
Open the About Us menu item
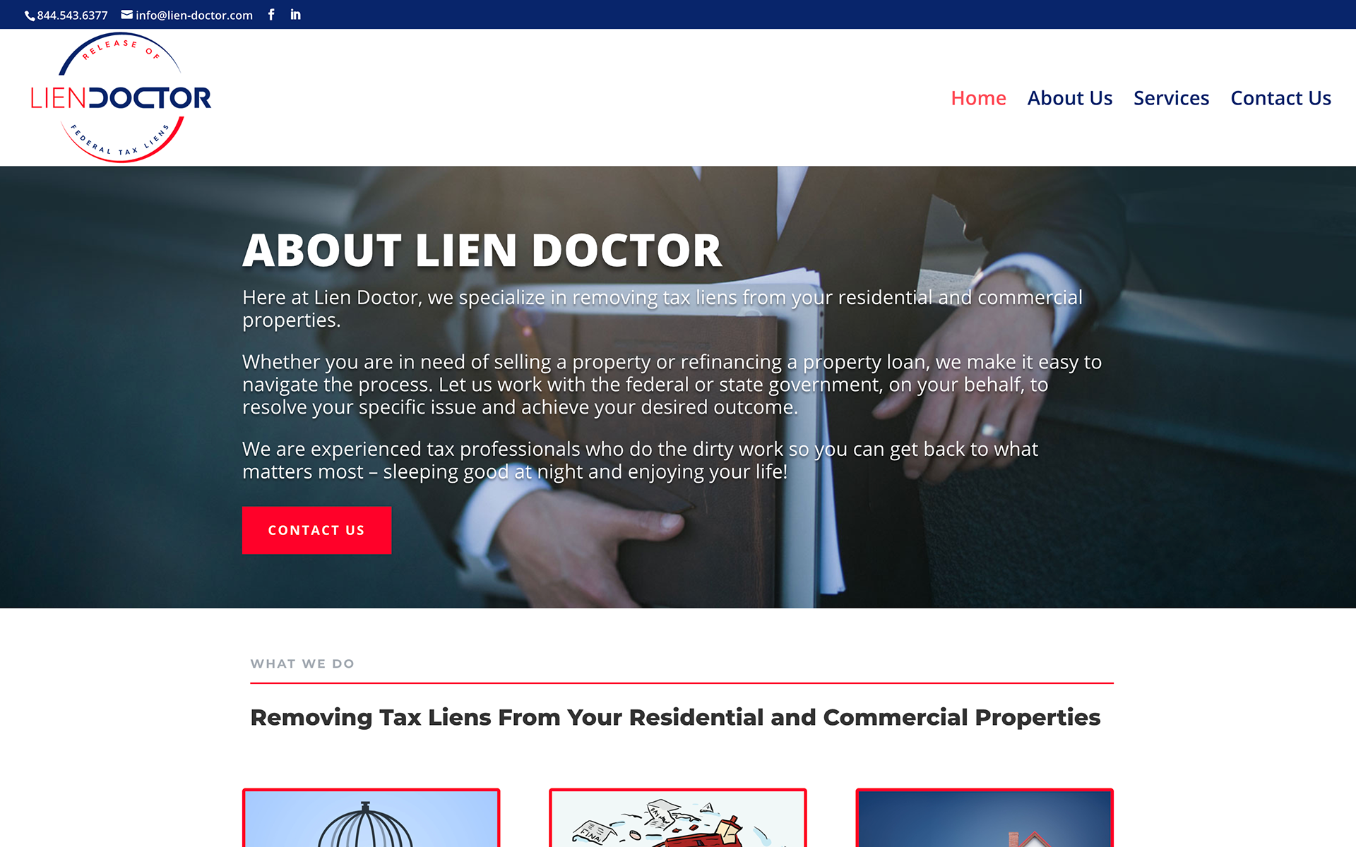click(1070, 98)
